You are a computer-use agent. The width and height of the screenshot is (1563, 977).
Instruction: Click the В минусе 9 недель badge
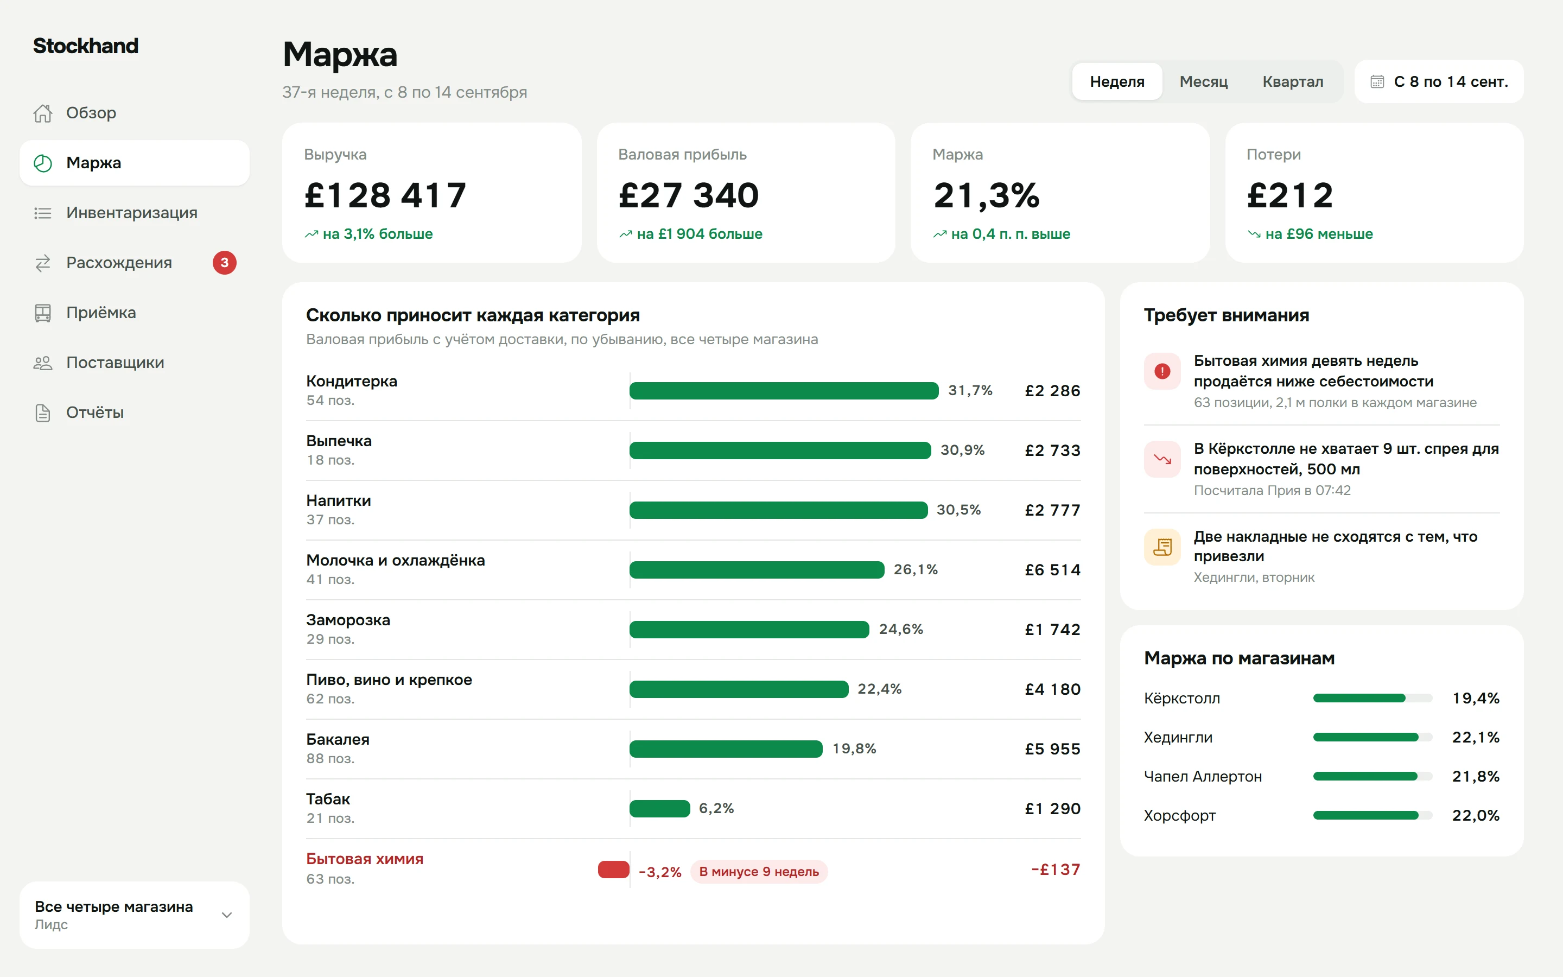pyautogui.click(x=759, y=872)
